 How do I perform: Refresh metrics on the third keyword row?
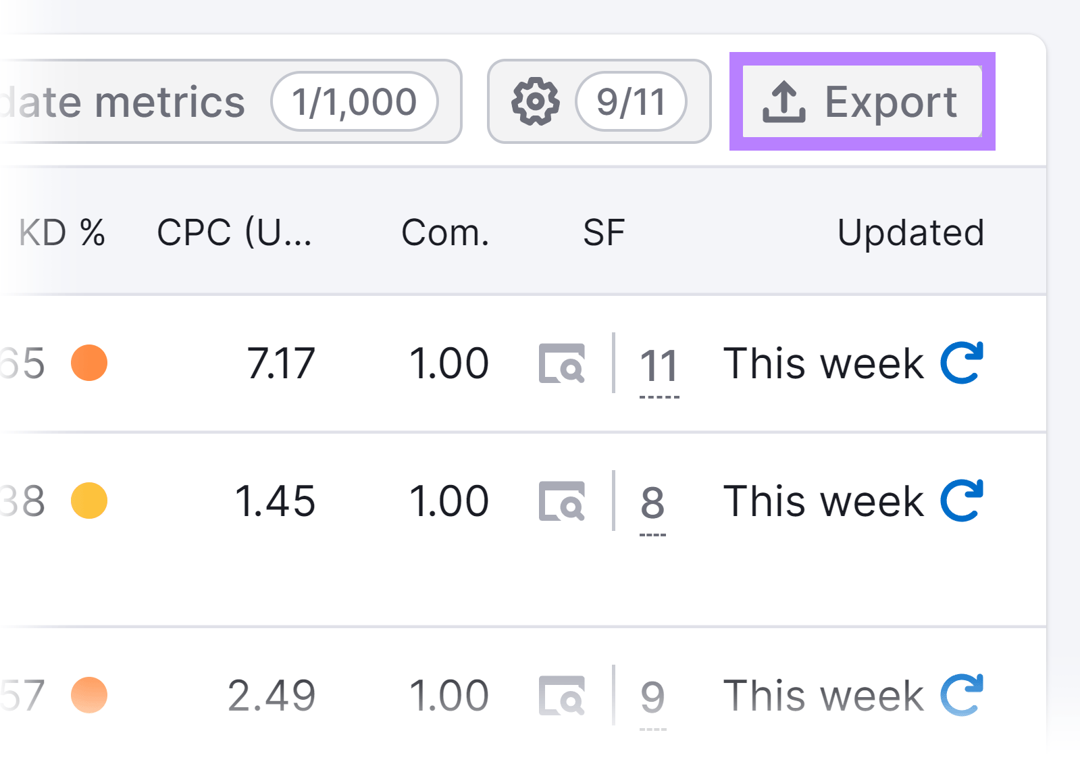click(x=962, y=694)
